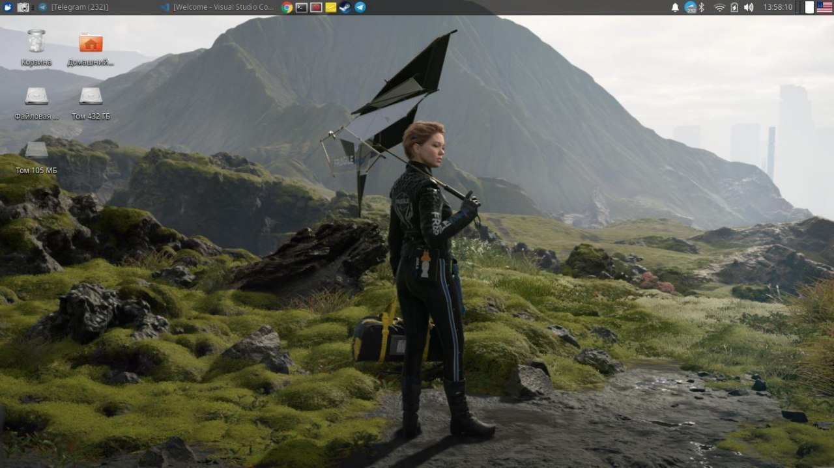
Task: Open the Xfce applications menu icon
Action: pos(7,7)
